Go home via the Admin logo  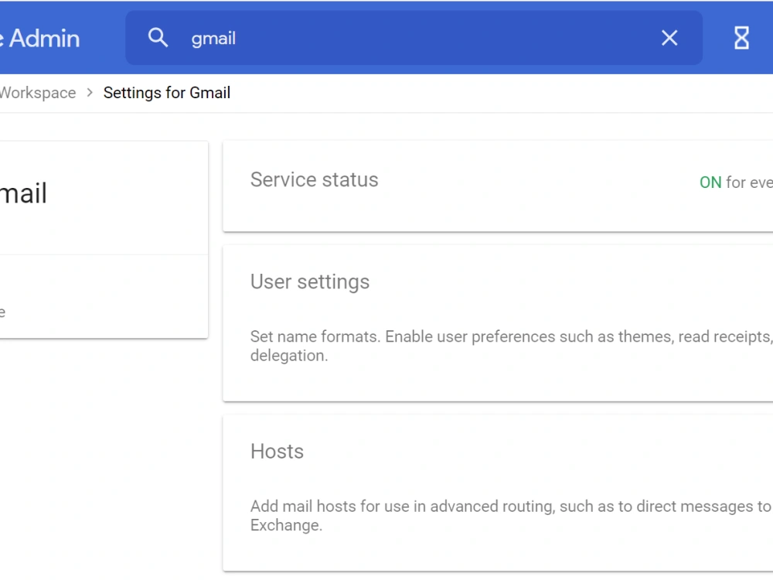tap(40, 38)
